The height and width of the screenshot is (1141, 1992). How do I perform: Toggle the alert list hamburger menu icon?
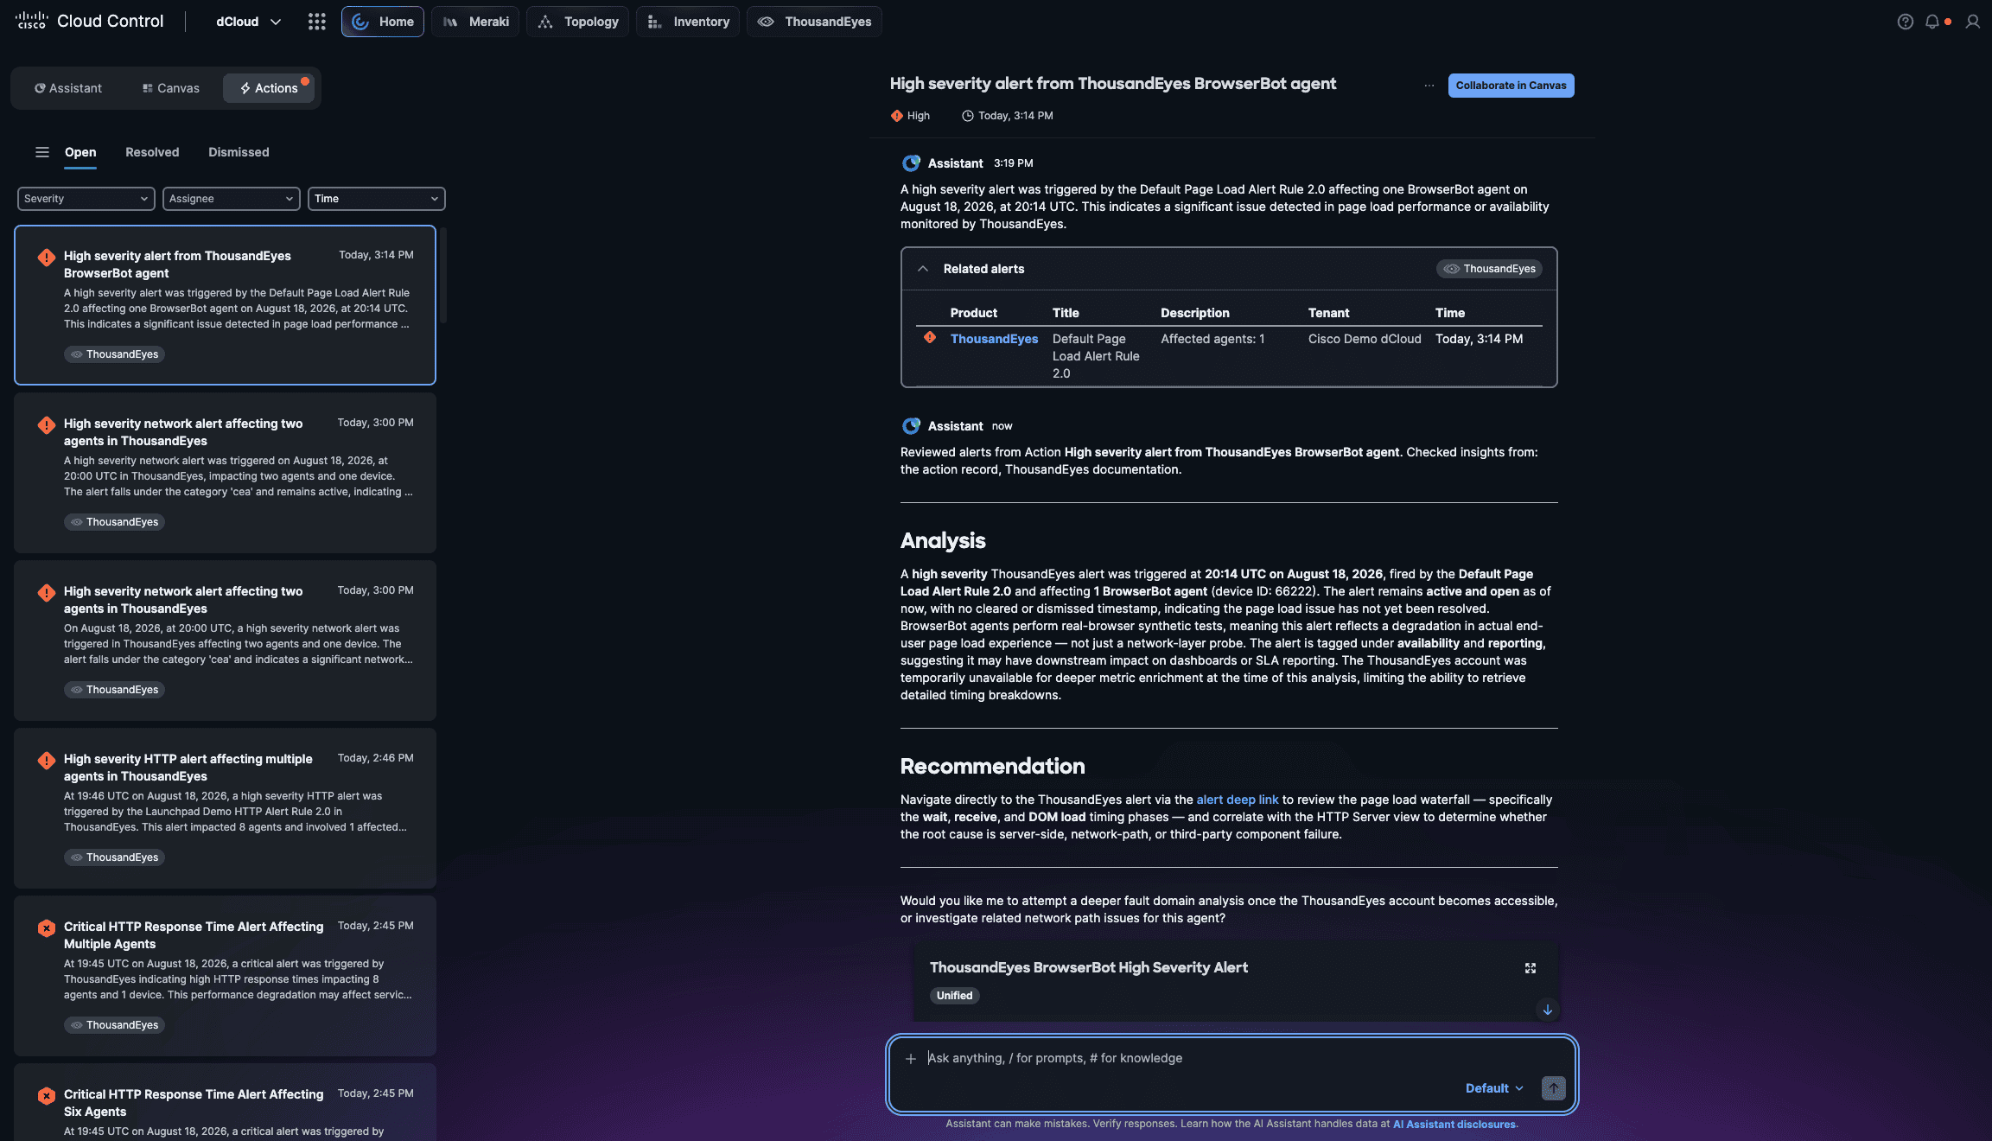click(x=41, y=152)
